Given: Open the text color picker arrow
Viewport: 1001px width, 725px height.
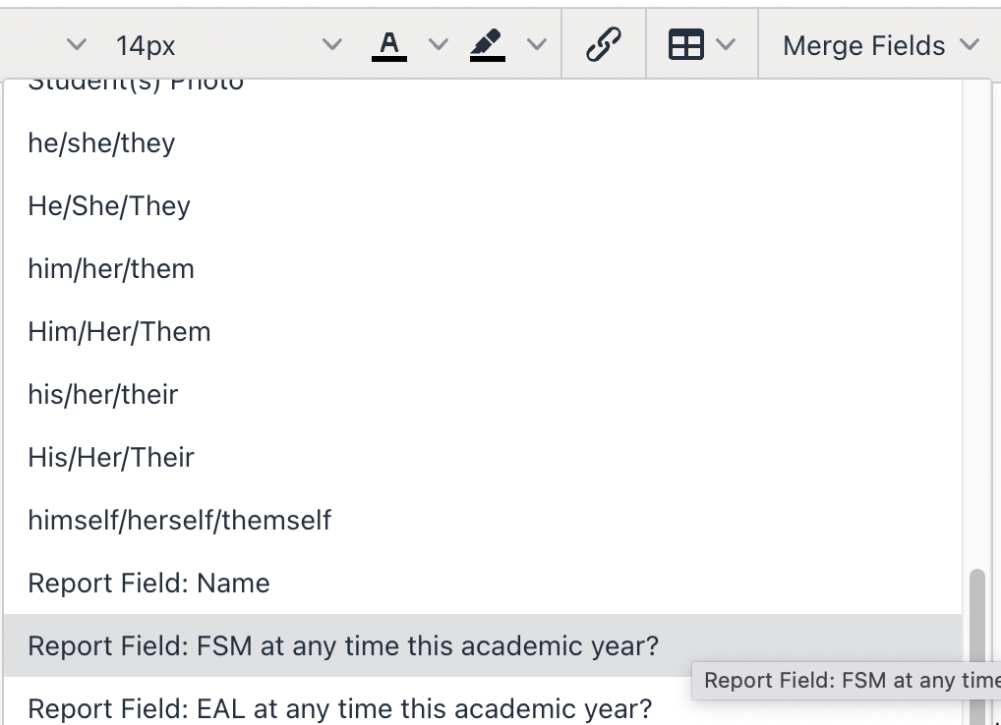Looking at the screenshot, I should (439, 45).
